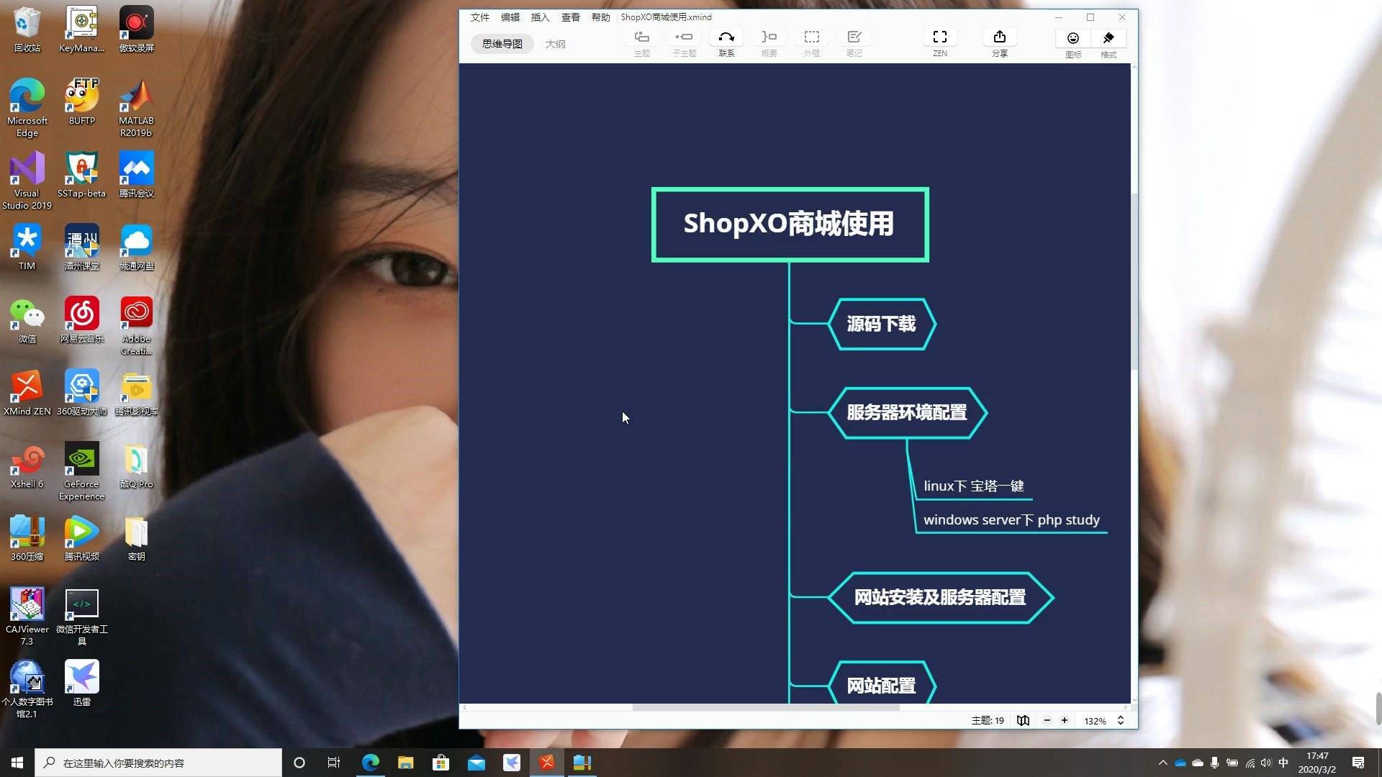Screen dimensions: 1382x777
Task: Expand 服务器环境配置 node
Action: click(906, 411)
